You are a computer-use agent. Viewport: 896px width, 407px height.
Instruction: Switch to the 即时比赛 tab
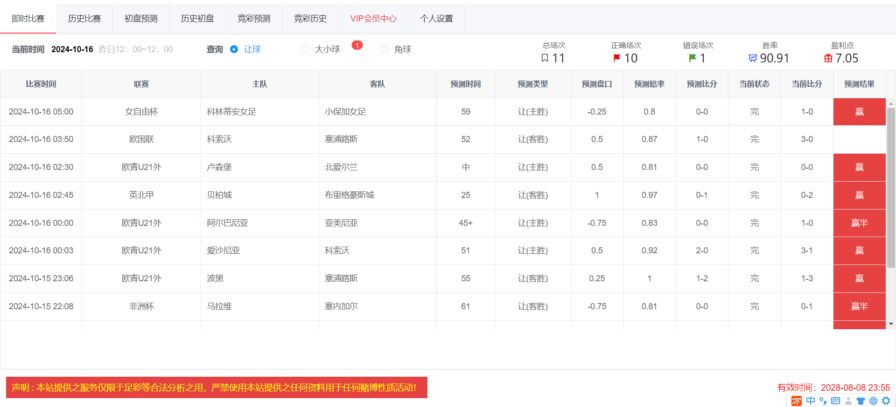coord(28,19)
